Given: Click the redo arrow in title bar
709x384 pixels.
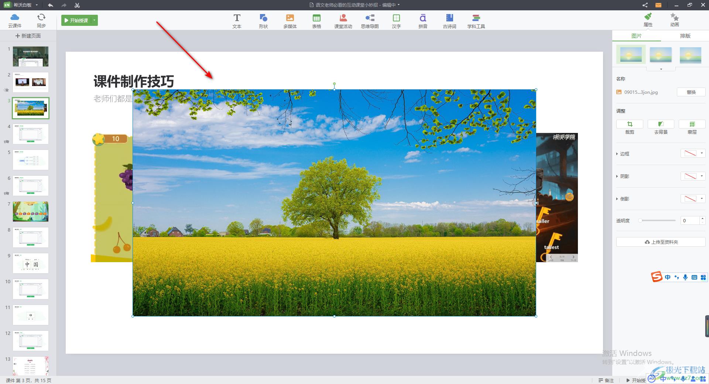Looking at the screenshot, I should coord(64,5).
